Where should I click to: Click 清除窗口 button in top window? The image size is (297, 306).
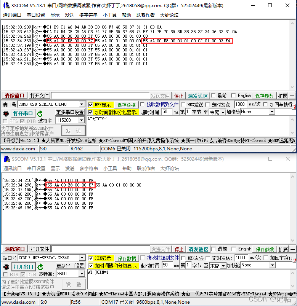[x=14, y=96]
